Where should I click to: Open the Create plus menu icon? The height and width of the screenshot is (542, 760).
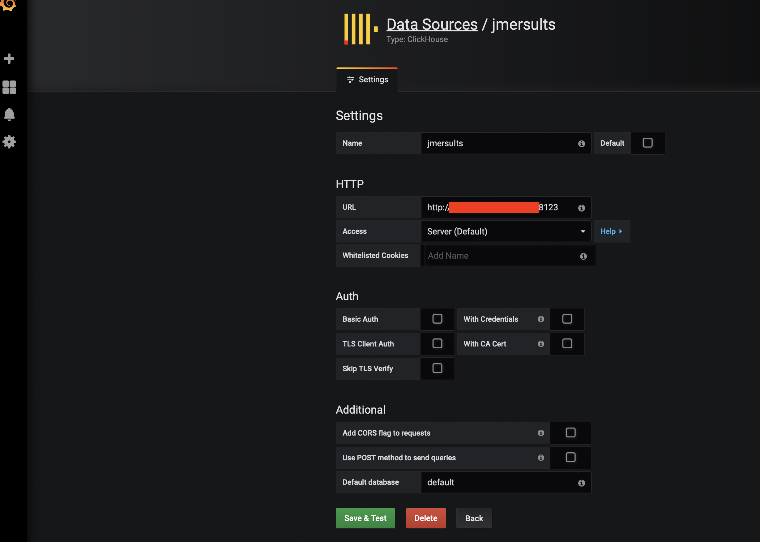(x=9, y=59)
